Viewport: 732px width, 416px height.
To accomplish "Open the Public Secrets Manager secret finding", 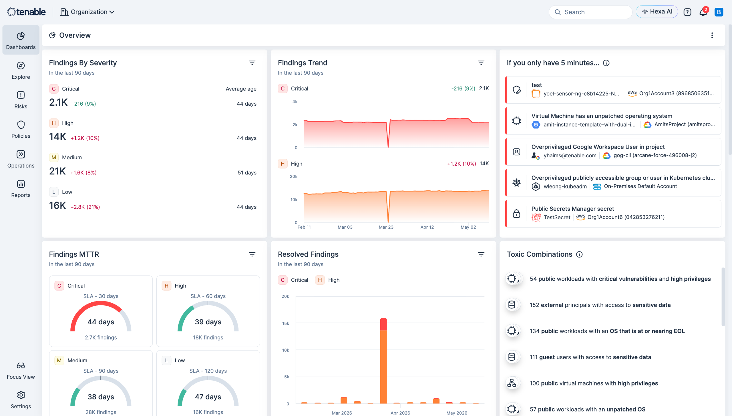I will coord(613,214).
